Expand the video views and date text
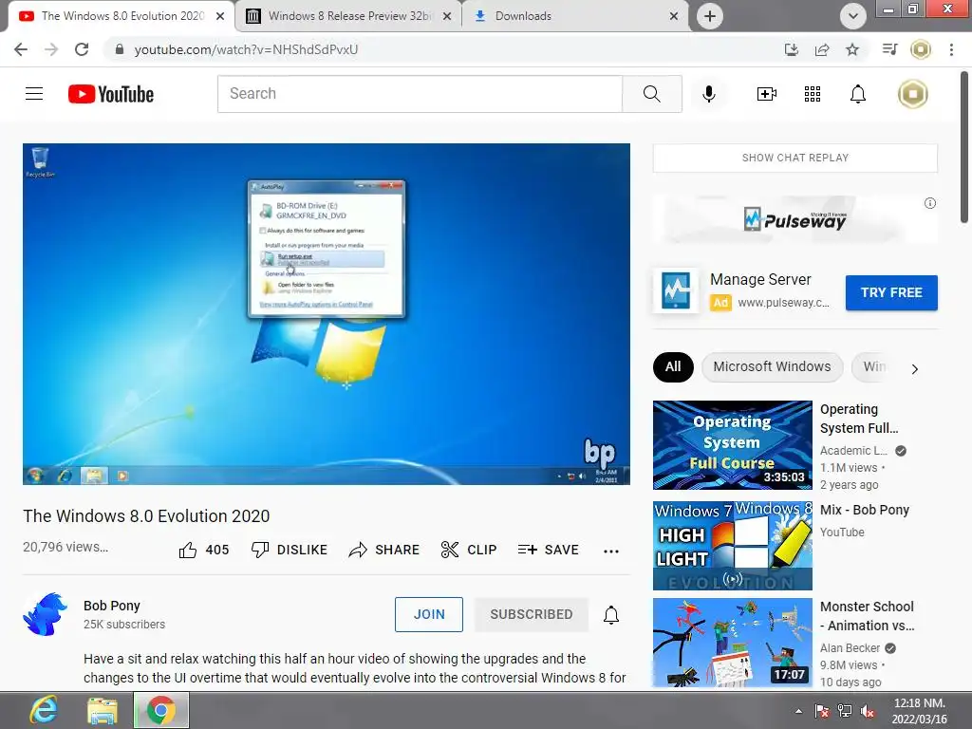Viewport: 972px width, 729px height. pyautogui.click(x=65, y=548)
